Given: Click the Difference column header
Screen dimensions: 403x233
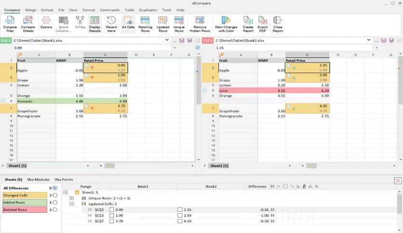Looking at the screenshot, I should coord(257,187).
